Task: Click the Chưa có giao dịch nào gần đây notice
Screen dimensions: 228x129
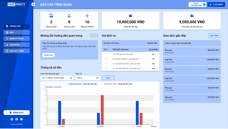Action: click(x=192, y=43)
